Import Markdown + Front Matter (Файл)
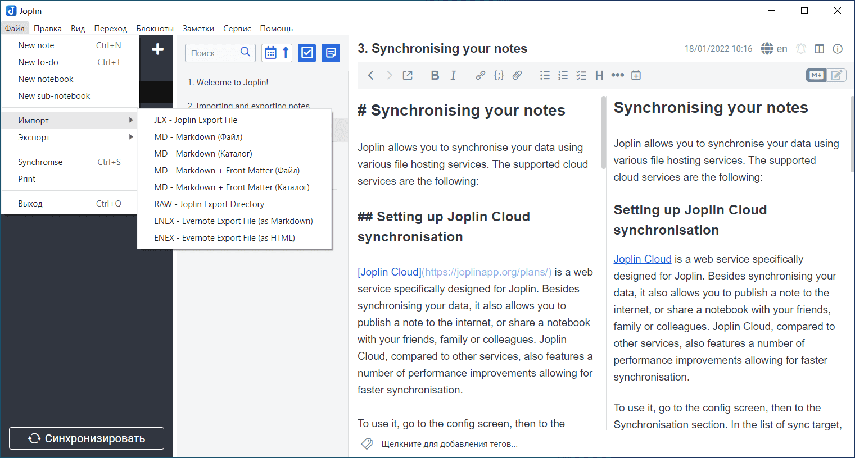Image resolution: width=855 pixels, height=458 pixels. coord(234,171)
